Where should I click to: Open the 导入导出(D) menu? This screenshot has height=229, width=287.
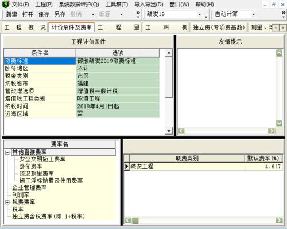pyautogui.click(x=149, y=5)
